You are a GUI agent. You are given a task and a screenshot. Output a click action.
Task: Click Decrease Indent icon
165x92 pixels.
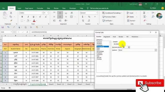click(x=54, y=20)
